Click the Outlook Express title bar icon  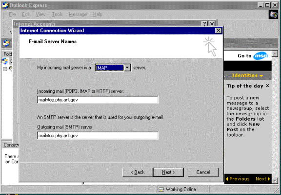tap(5, 5)
